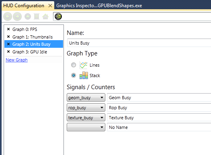Screen dimensions: 211x155
Task: Click the New Graph link
Action: [17, 60]
